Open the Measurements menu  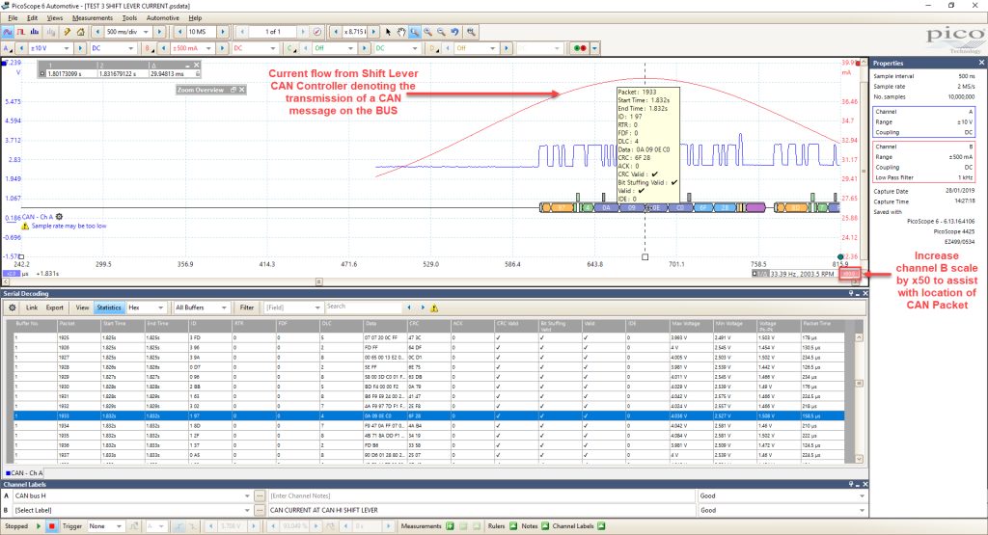click(92, 18)
